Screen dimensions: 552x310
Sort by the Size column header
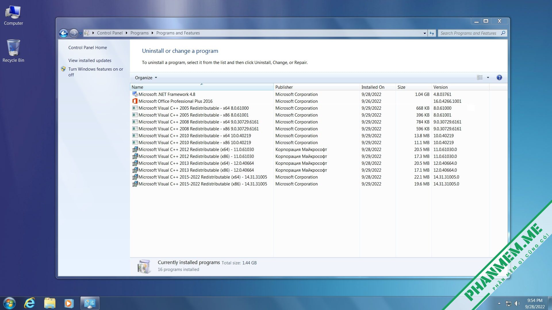(413, 87)
